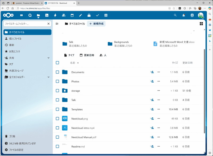Viewport: 213px width, 156px height.
Task: Check the Photos folder row checkbox
Action: tap(57, 81)
